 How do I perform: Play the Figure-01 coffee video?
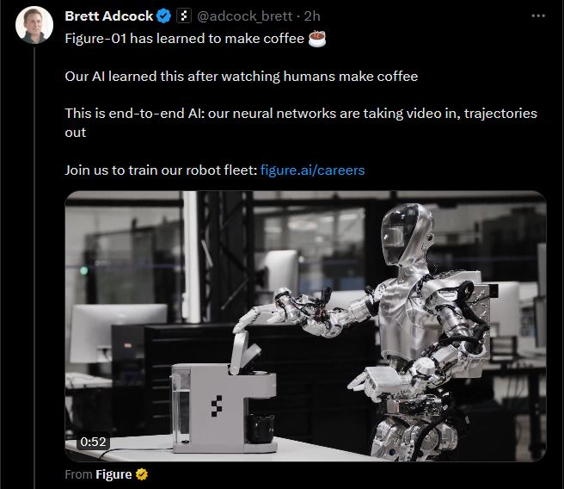point(305,326)
